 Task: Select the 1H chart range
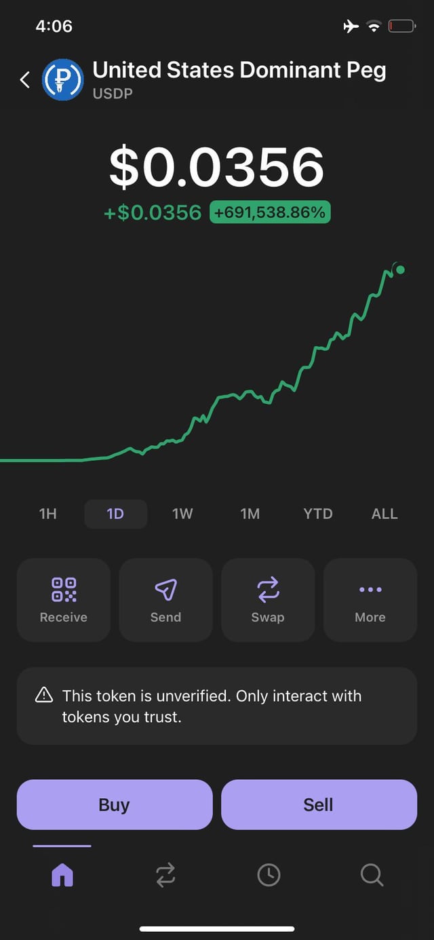[x=48, y=514]
